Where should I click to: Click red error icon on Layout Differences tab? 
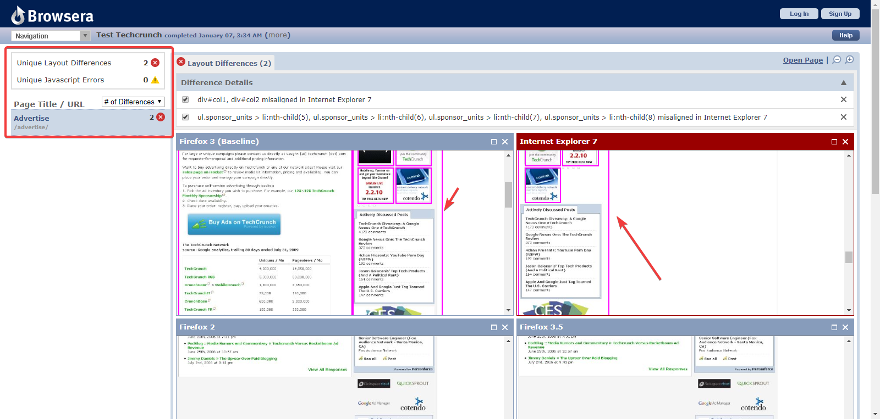pos(181,62)
